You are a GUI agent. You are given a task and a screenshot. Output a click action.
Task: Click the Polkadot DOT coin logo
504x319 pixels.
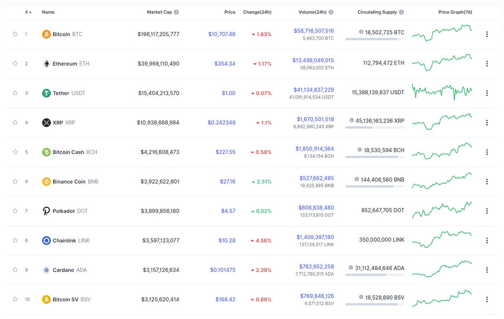click(45, 211)
